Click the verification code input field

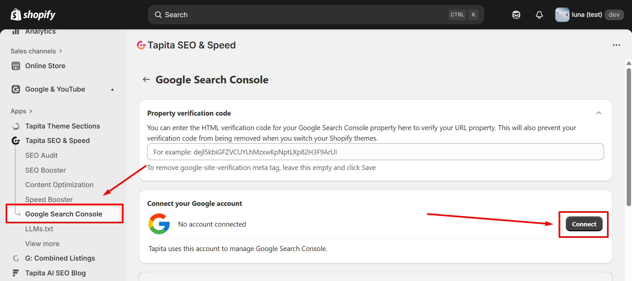375,152
